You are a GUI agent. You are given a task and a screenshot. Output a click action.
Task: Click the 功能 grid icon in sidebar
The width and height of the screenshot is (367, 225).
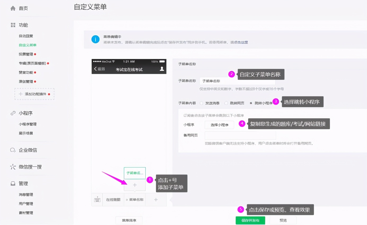pyautogui.click(x=13, y=25)
